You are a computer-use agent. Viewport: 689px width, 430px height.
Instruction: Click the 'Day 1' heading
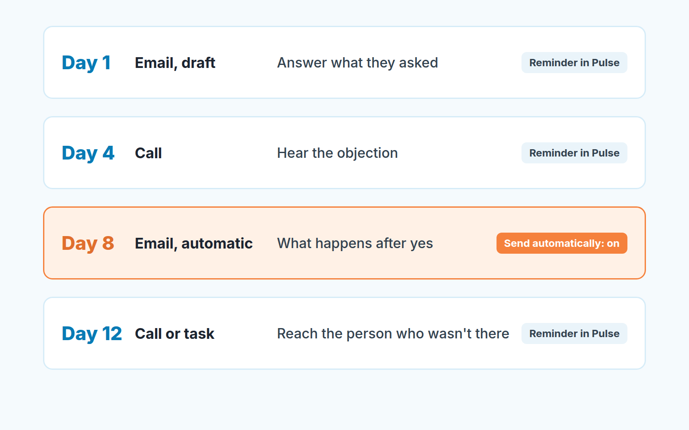(x=86, y=63)
